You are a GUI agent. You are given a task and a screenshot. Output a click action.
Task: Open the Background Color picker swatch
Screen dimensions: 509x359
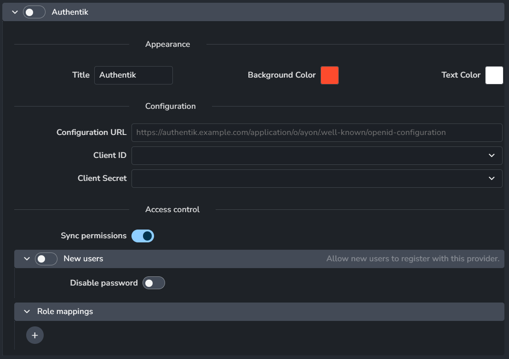(329, 75)
